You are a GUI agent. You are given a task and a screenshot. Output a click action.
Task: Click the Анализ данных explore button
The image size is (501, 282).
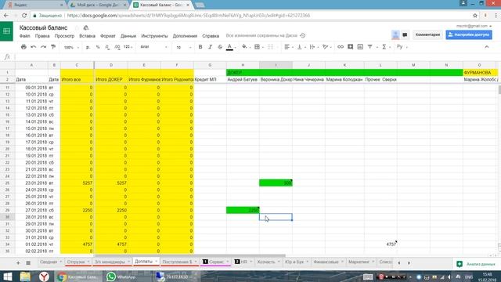point(476,264)
